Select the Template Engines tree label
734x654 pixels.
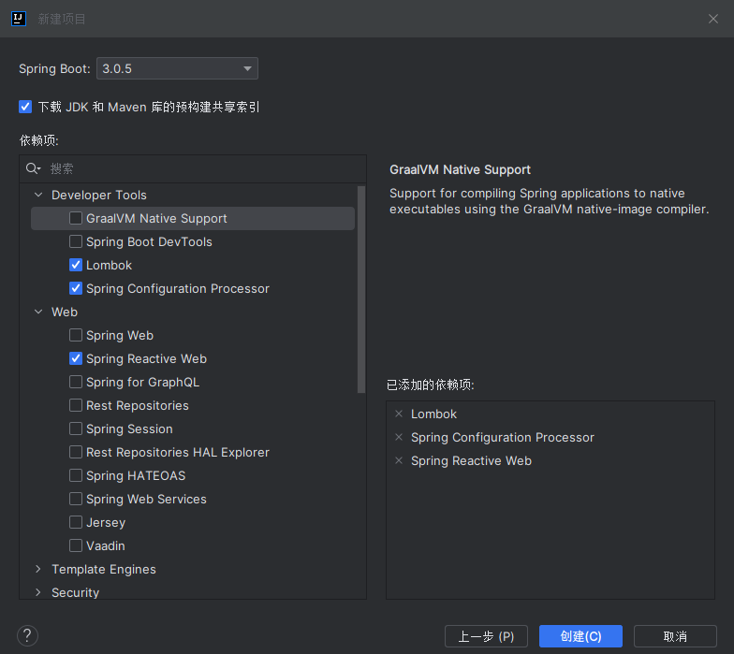103,569
